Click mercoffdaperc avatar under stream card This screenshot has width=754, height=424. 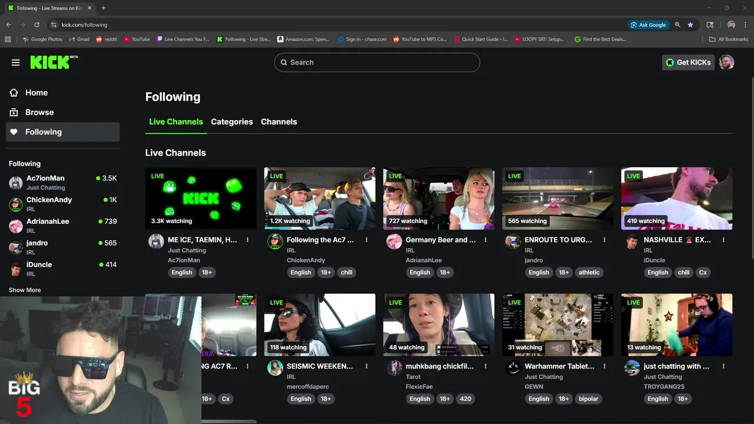point(275,368)
